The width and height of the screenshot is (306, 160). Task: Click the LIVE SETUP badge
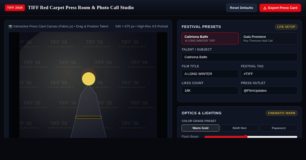click(286, 27)
